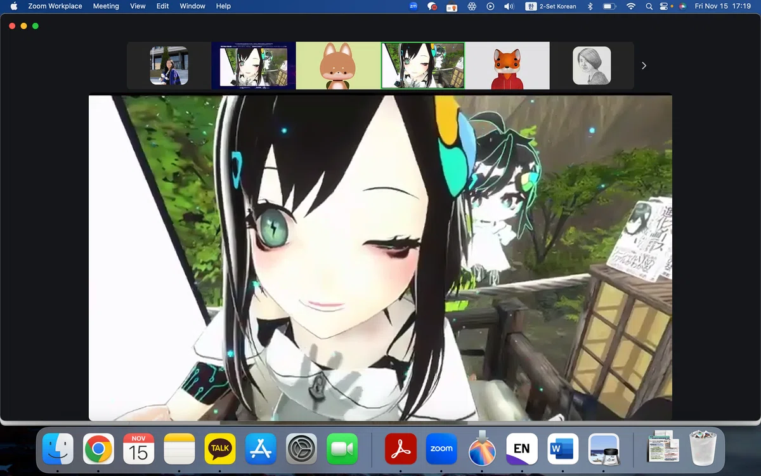Open KakaoTalk from the Dock
761x476 pixels.
[x=220, y=449]
